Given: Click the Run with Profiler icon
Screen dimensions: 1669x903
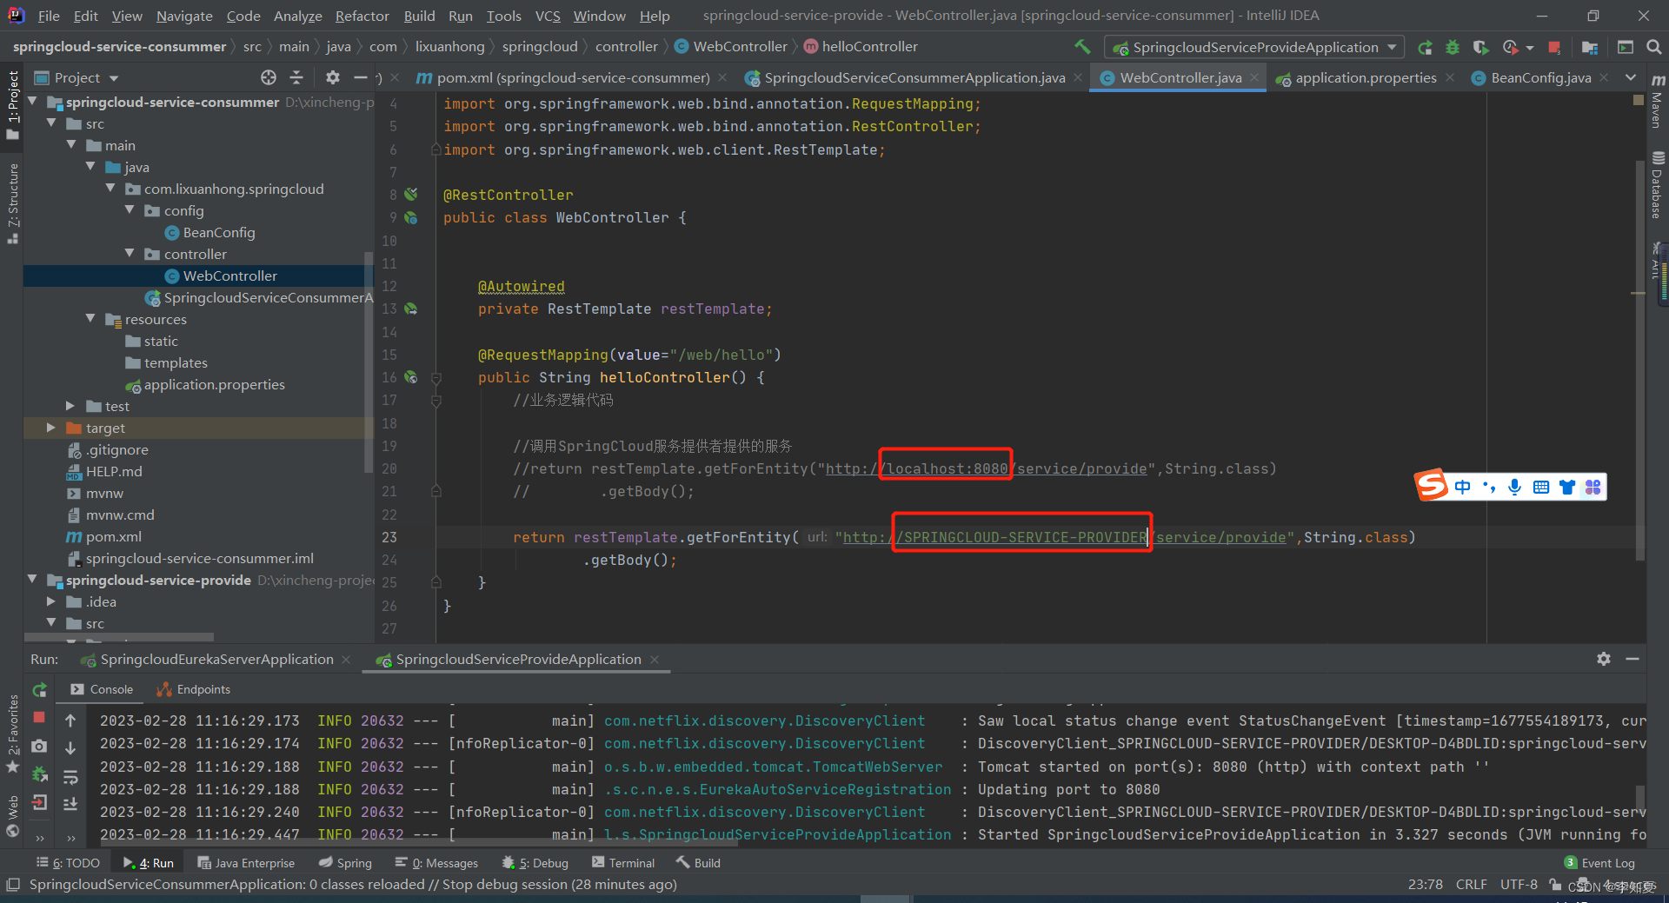Looking at the screenshot, I should [1511, 47].
